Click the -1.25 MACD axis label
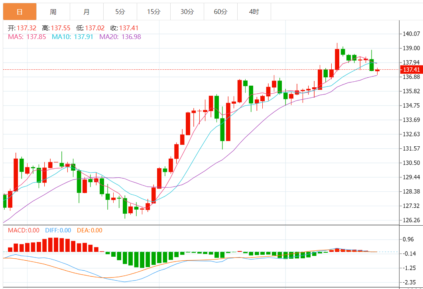Viewport: 423px width, 289px height. point(409,268)
